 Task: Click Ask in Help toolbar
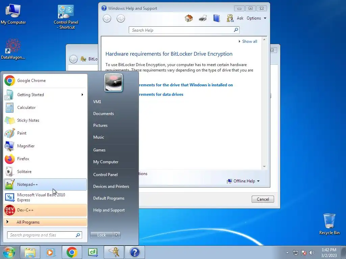point(240,18)
